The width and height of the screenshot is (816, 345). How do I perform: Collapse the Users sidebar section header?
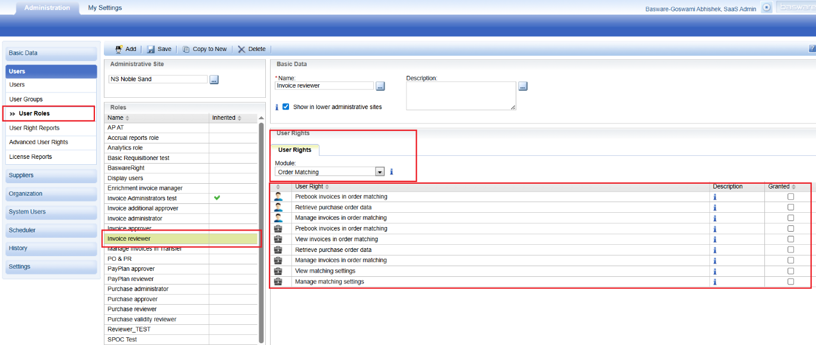click(x=51, y=71)
